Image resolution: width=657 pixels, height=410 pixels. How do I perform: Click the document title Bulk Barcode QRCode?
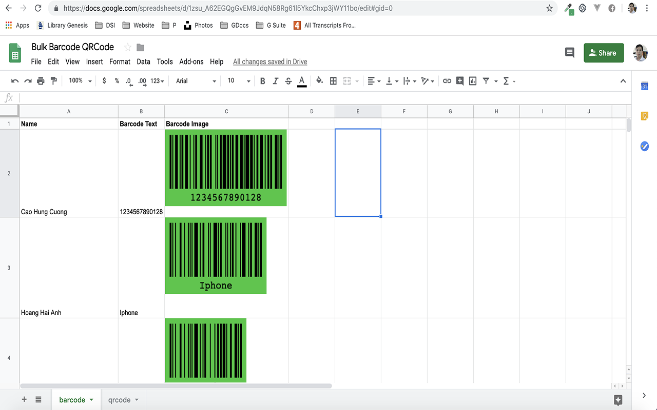coord(73,47)
